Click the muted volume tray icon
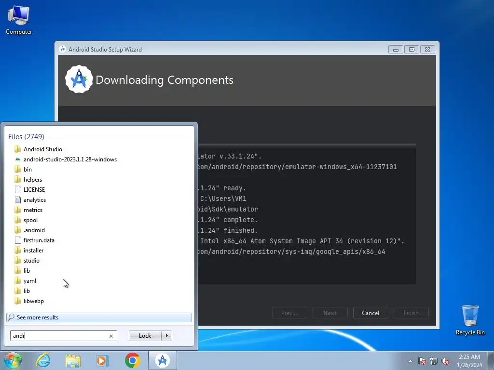494x370 pixels. 445,361
